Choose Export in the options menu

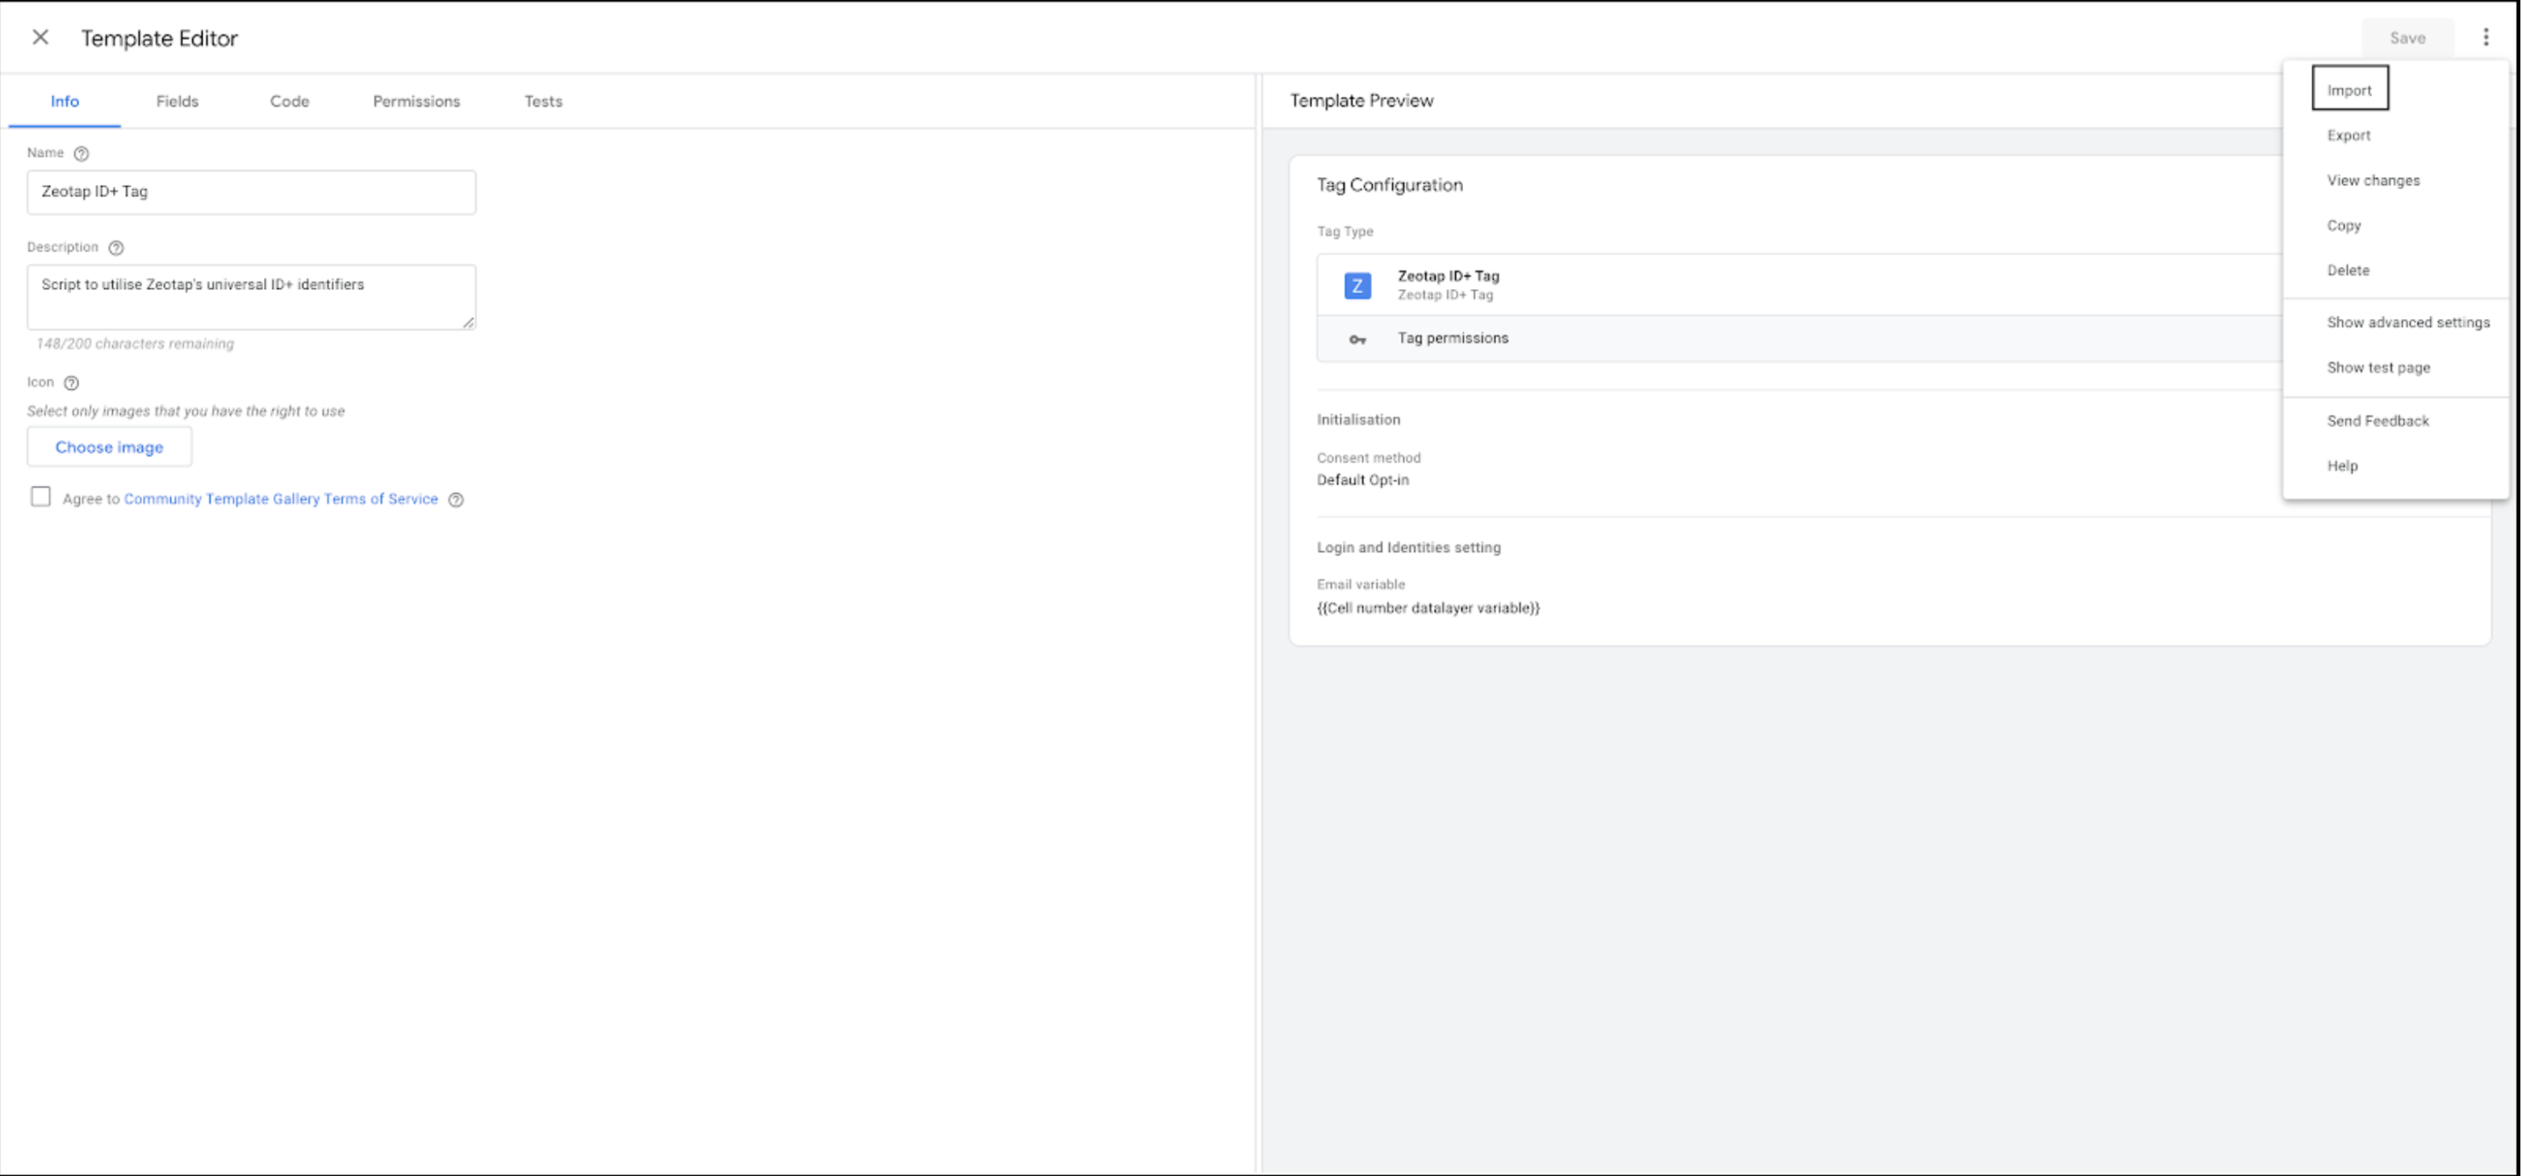point(2347,135)
